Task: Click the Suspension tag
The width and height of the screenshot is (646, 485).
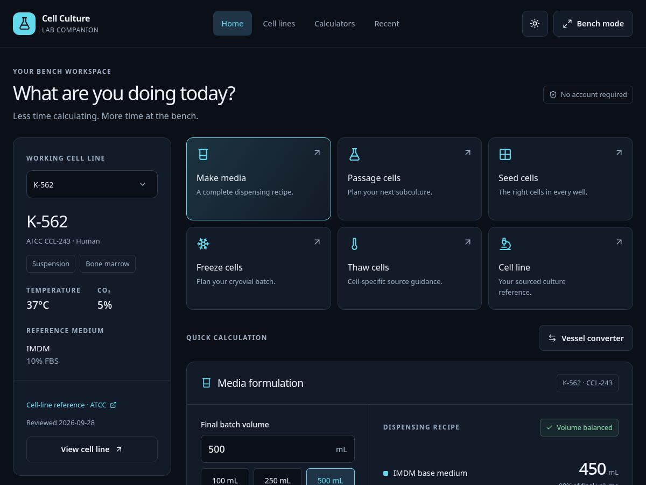Action: (51, 264)
